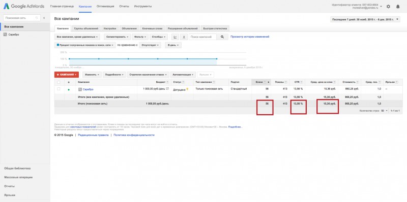Open the Политика конфиденциальности footer link
The image size is (407, 202).
point(134,135)
